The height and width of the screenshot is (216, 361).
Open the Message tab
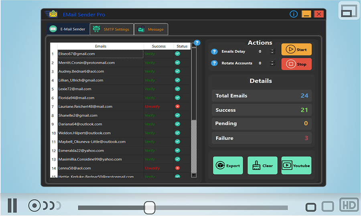151,29
